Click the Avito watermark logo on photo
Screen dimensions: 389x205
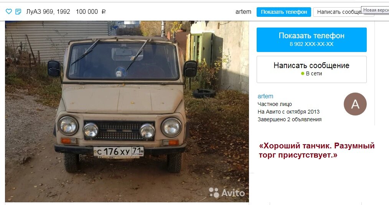(x=226, y=193)
